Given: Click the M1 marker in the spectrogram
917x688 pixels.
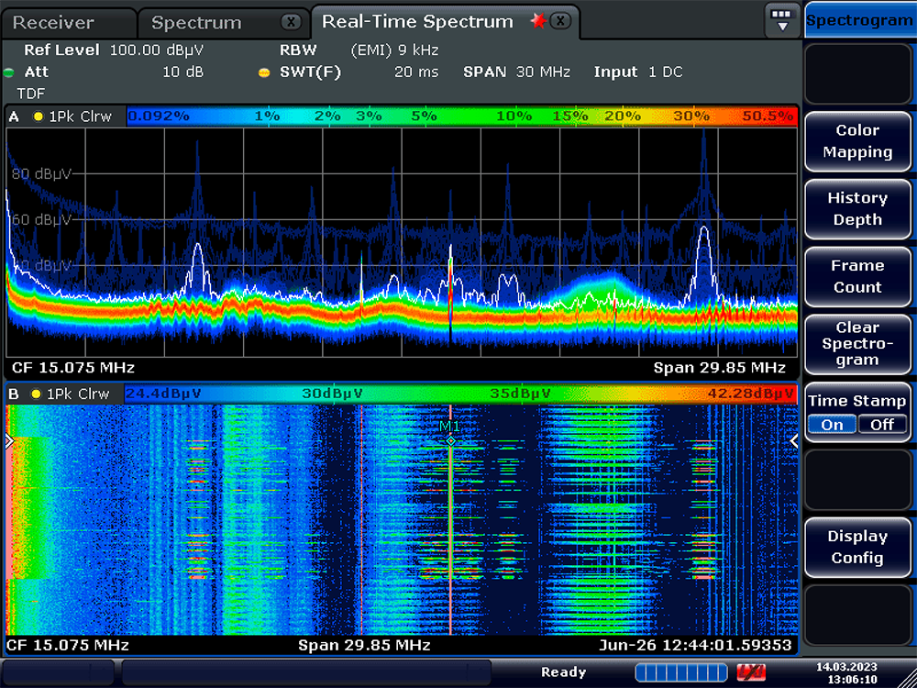Looking at the screenshot, I should tap(450, 439).
